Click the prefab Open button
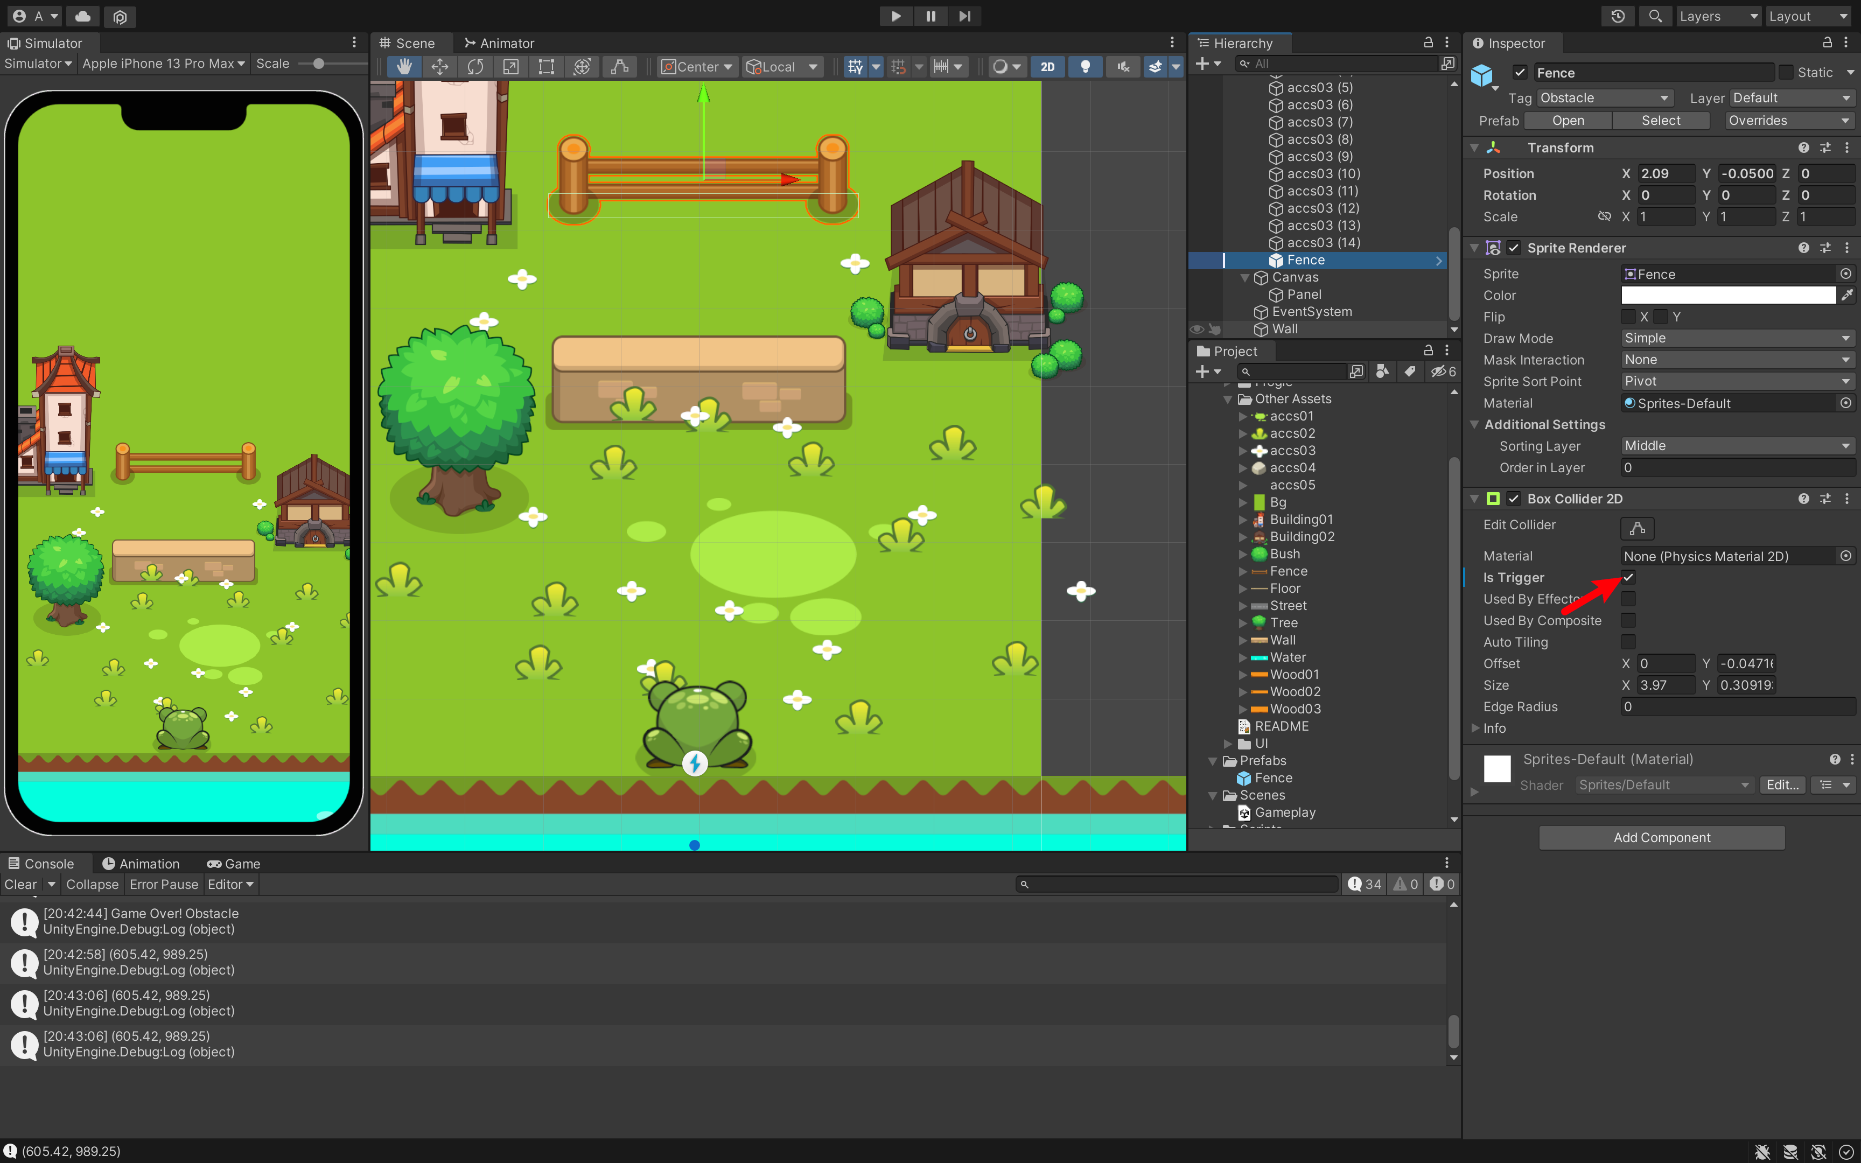Screen dimensions: 1861x1163 tap(1567, 121)
